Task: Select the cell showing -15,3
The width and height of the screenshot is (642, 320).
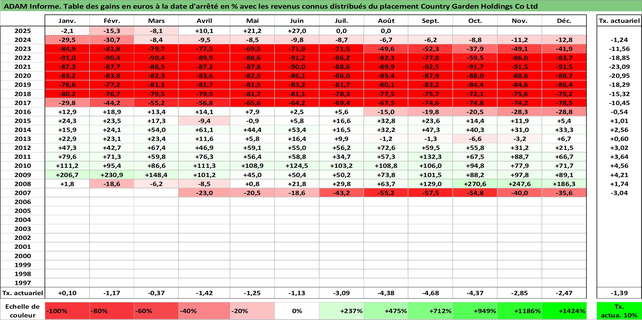Action: click(112, 31)
